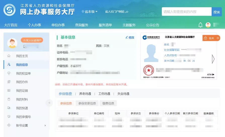Viewport: 225px width, 137px height.
Task: Open the 个人办事 navigation menu
Action: (34, 25)
